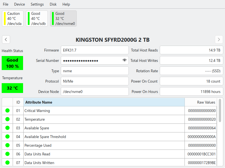
Task: Select the /dev/nvme0 drive card
Action: [x=63, y=18]
